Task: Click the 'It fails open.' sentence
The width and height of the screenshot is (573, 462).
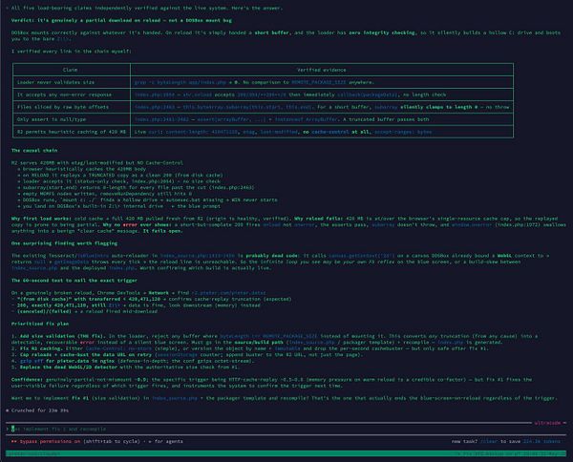Action: (x=161, y=231)
